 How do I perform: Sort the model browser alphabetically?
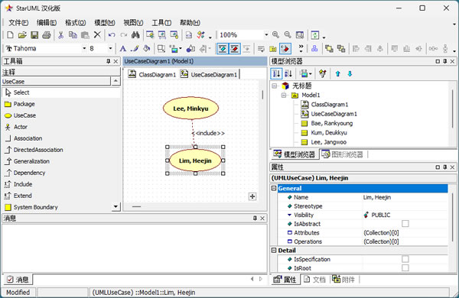(x=288, y=73)
